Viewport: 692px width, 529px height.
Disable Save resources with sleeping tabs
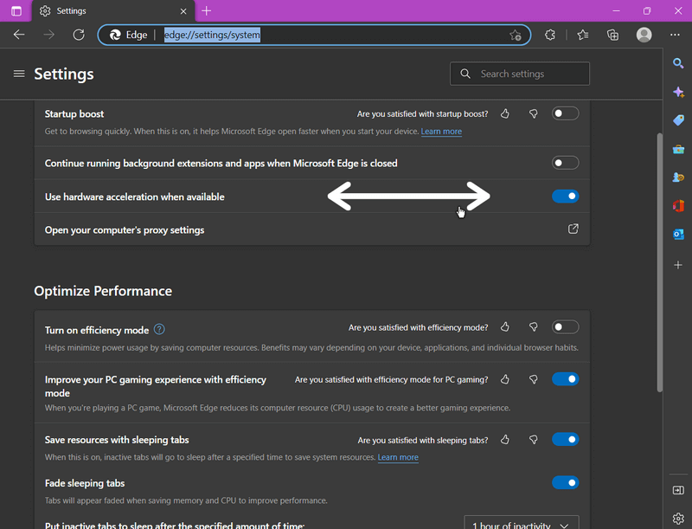click(566, 439)
